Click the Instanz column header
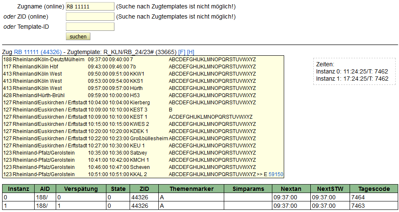The width and height of the screenshot is (399, 212). (x=19, y=189)
